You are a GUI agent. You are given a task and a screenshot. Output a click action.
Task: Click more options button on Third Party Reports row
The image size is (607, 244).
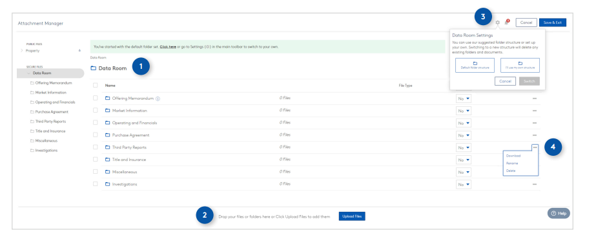[535, 147]
